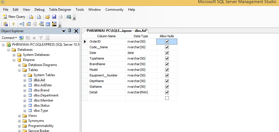Open the Table Designer menu
279x132 pixels.
[x=60, y=10]
